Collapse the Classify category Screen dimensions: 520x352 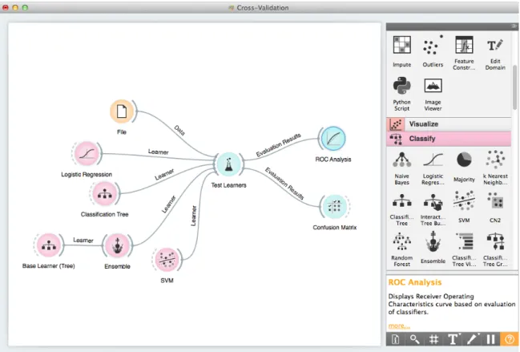click(x=449, y=139)
